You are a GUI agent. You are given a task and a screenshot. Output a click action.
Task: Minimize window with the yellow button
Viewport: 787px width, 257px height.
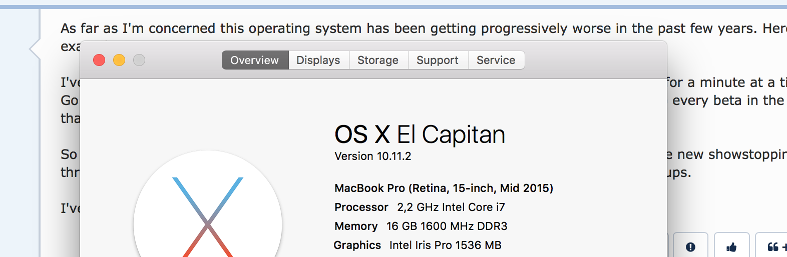pos(119,60)
